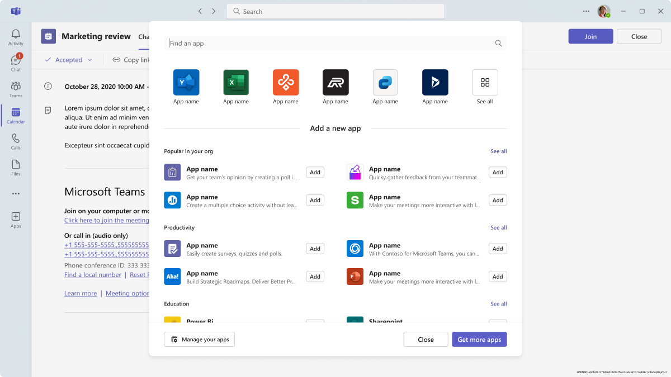Join the Marketing review meeting
The height and width of the screenshot is (377, 671).
point(590,36)
